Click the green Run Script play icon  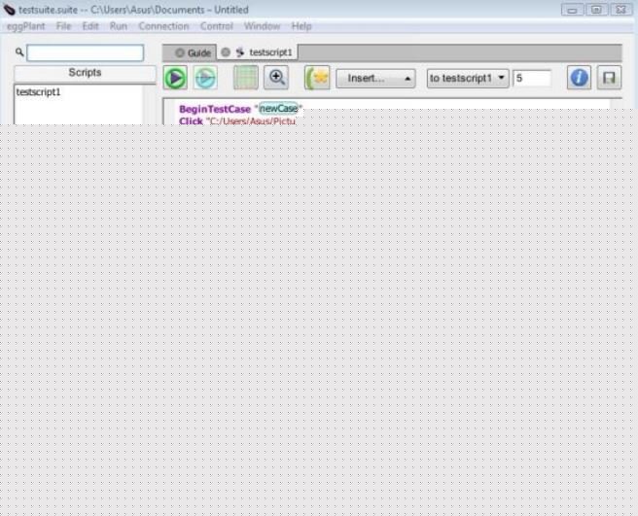click(x=175, y=78)
